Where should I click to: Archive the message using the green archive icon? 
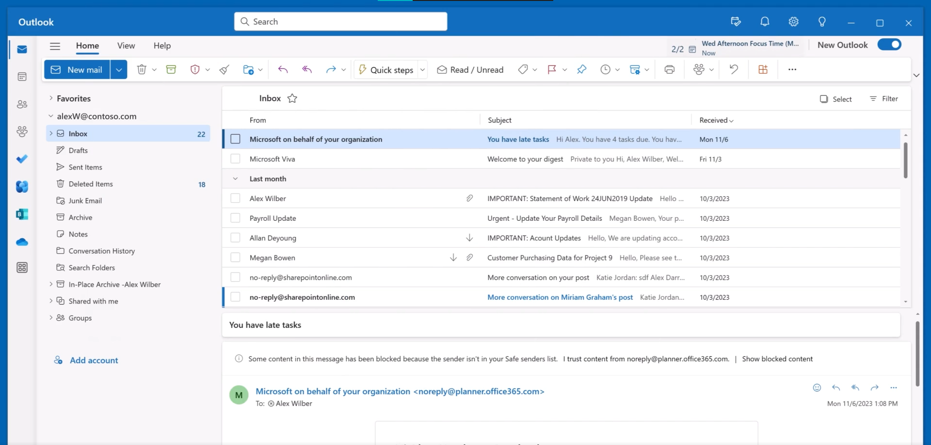[x=171, y=69]
